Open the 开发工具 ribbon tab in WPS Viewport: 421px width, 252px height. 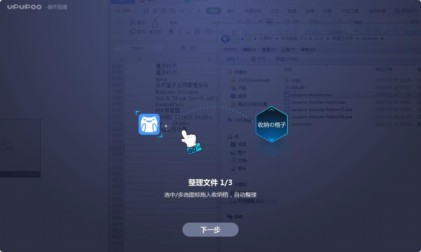[350, 11]
